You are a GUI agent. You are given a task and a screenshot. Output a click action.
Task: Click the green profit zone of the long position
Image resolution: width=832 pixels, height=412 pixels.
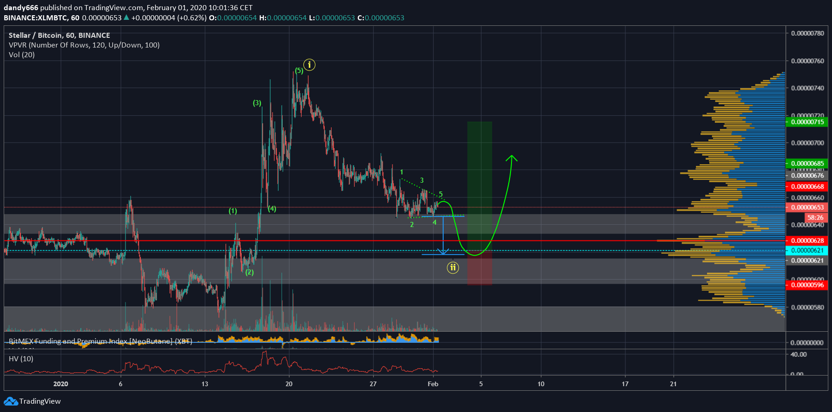tap(480, 186)
